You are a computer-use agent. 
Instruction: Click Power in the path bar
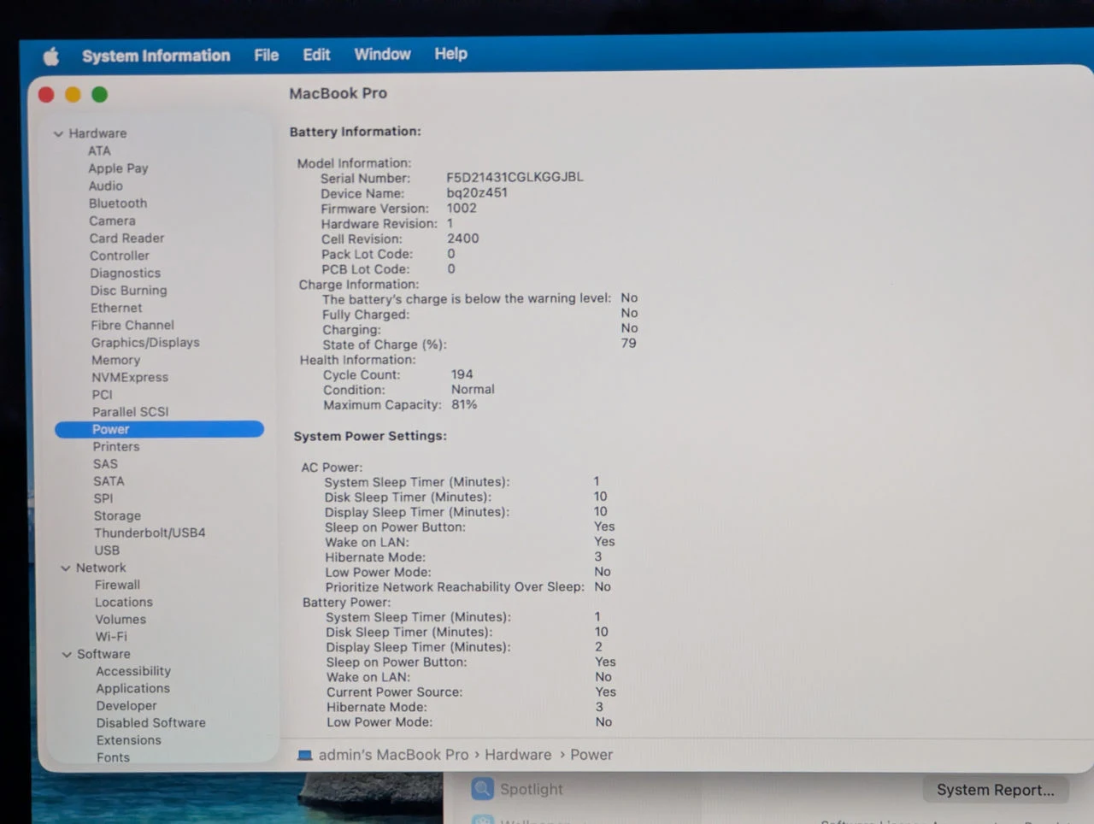[591, 755]
